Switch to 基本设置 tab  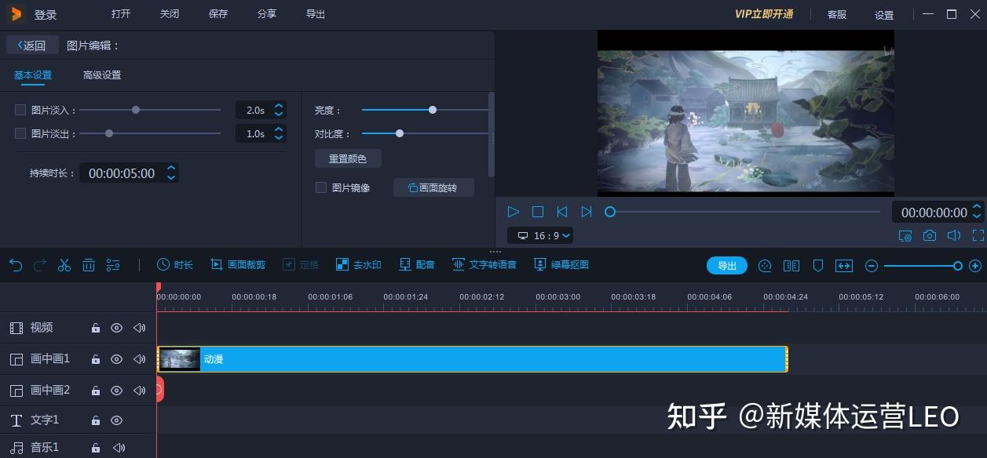[33, 75]
